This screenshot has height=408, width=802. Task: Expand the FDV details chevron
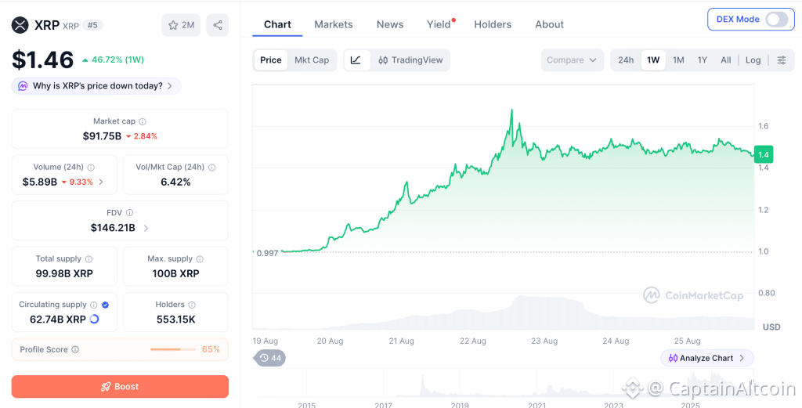click(x=146, y=229)
